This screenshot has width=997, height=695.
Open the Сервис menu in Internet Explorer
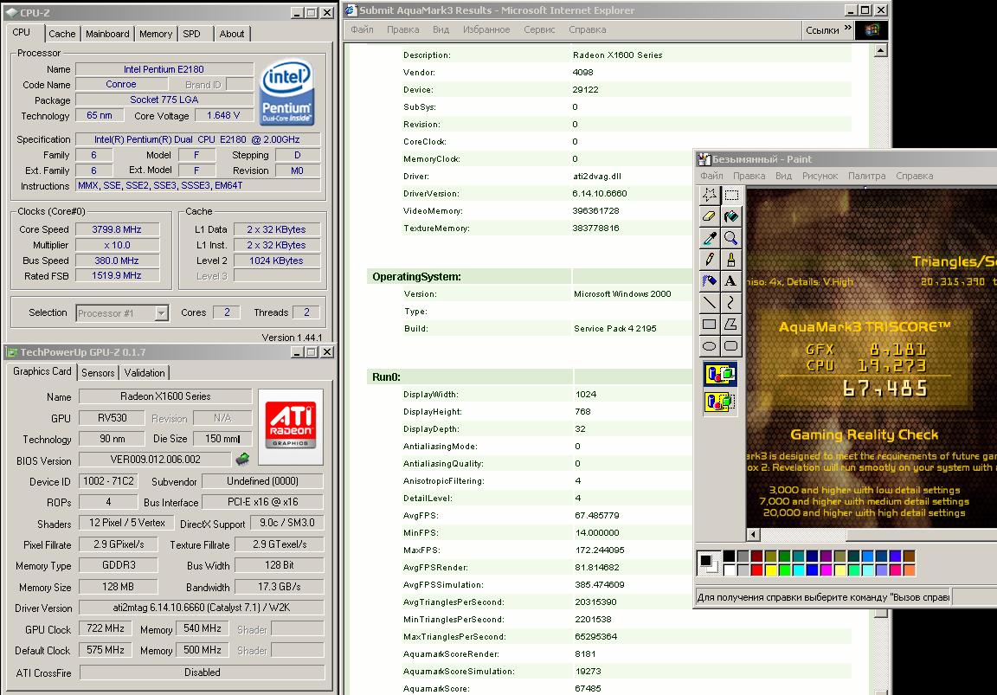pos(539,29)
